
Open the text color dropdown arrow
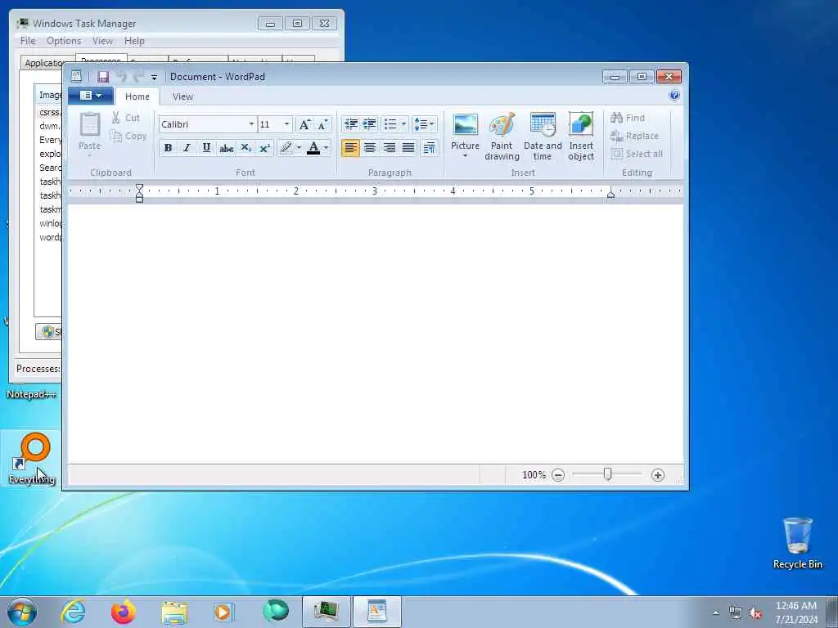pos(327,148)
